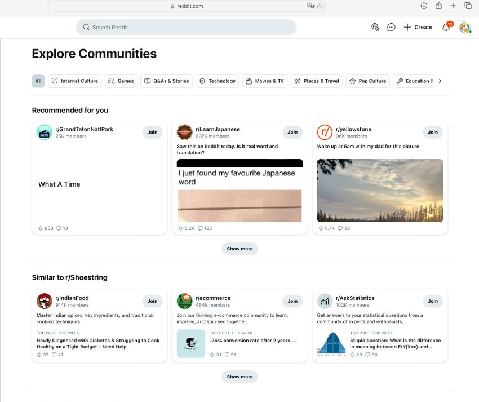This screenshot has height=402, width=479.
Task: Open the r/ecommerce community link
Action: [x=213, y=298]
